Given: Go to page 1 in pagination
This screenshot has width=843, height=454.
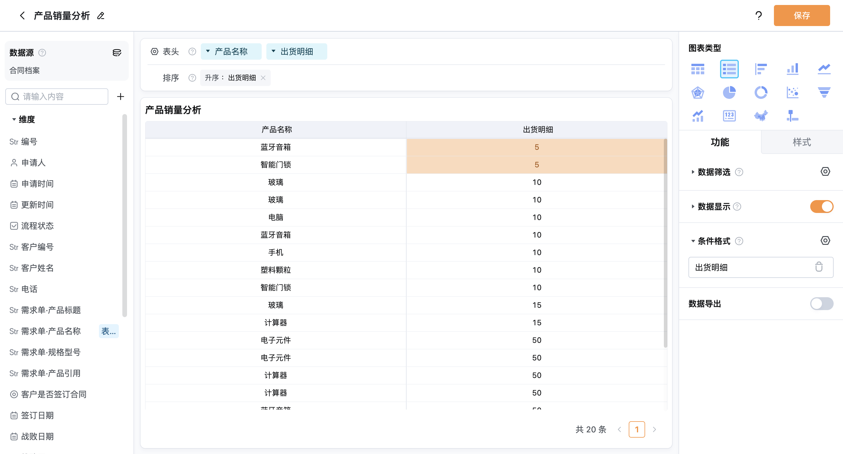Looking at the screenshot, I should 637,429.
